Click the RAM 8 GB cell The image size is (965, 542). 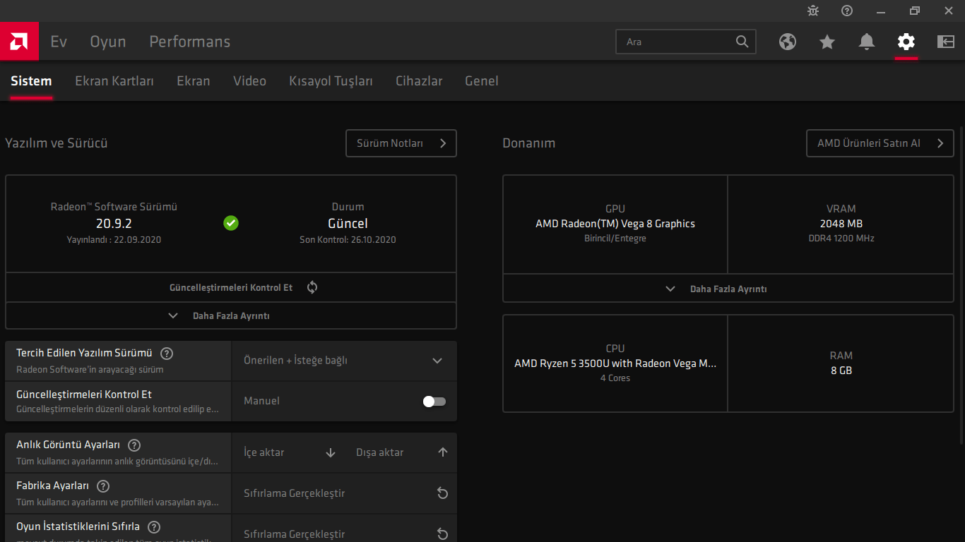(841, 363)
